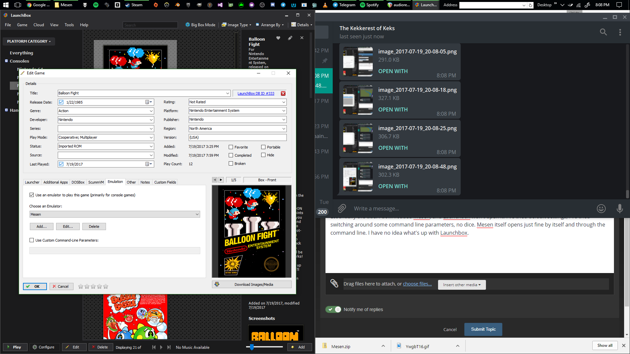The height and width of the screenshot is (354, 630).
Task: Click the favorite heart icon for Balloon Fight
Action: pos(278,38)
